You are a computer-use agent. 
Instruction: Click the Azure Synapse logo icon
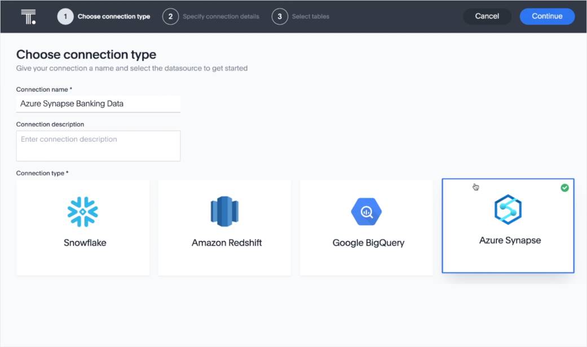508,210
